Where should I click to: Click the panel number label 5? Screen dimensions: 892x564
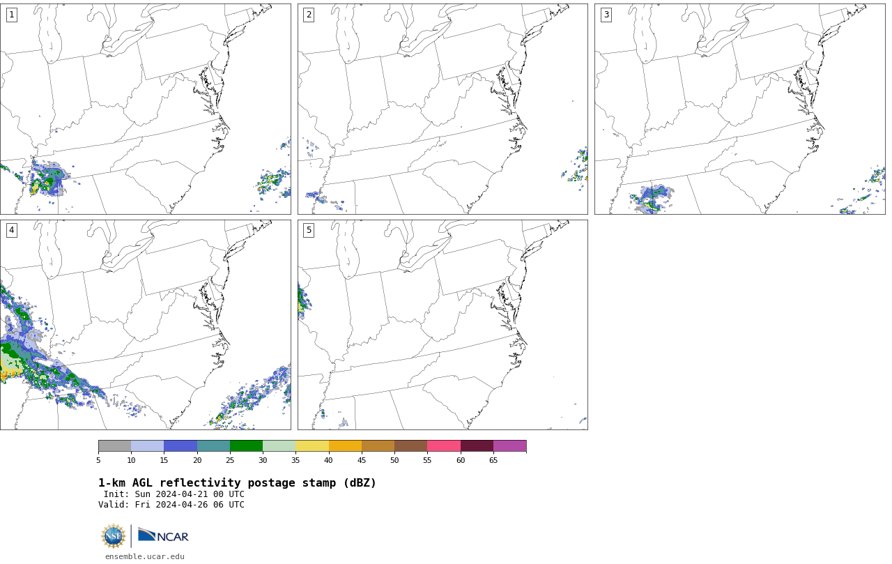coord(309,230)
